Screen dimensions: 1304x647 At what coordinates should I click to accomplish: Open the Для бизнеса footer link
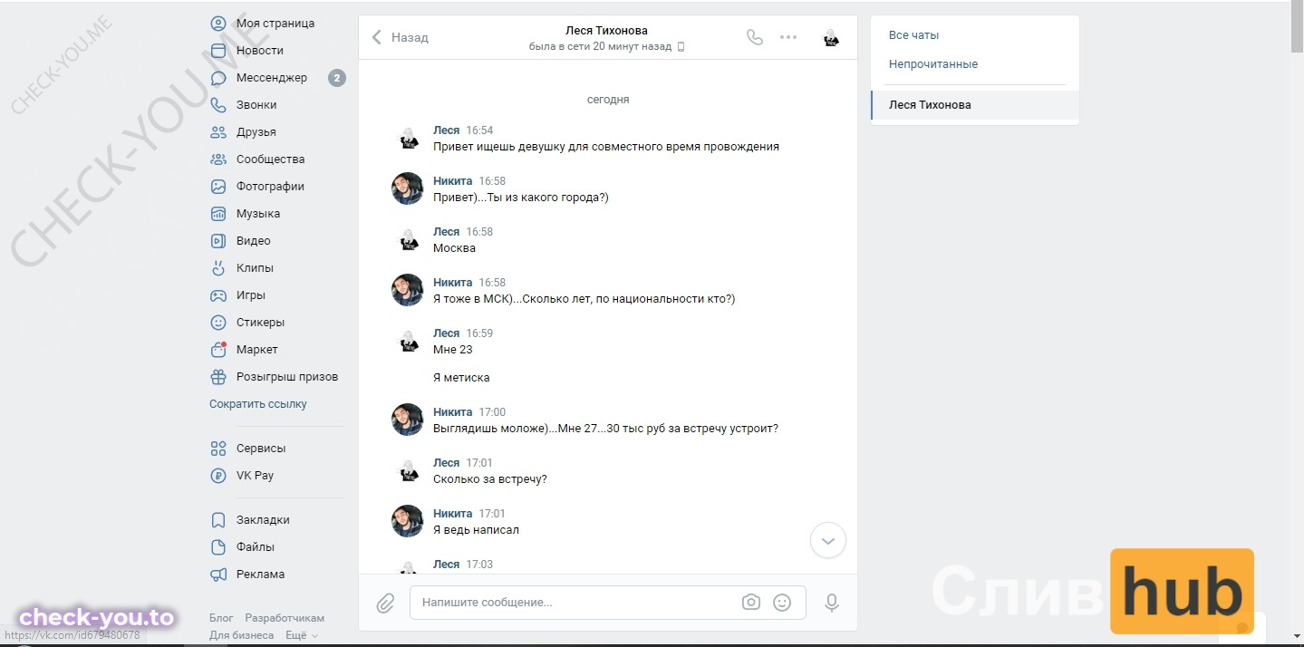pos(242,635)
